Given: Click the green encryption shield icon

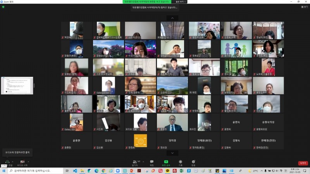Looking at the screenshot, I should (x=3, y=7).
